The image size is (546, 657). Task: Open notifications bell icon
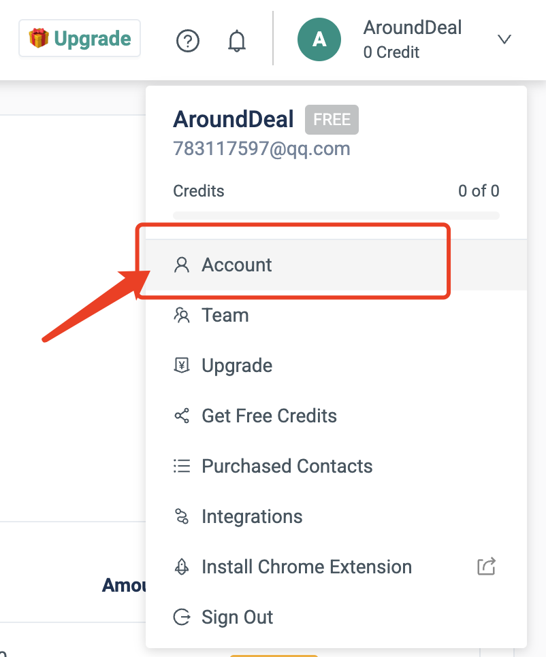(x=236, y=41)
